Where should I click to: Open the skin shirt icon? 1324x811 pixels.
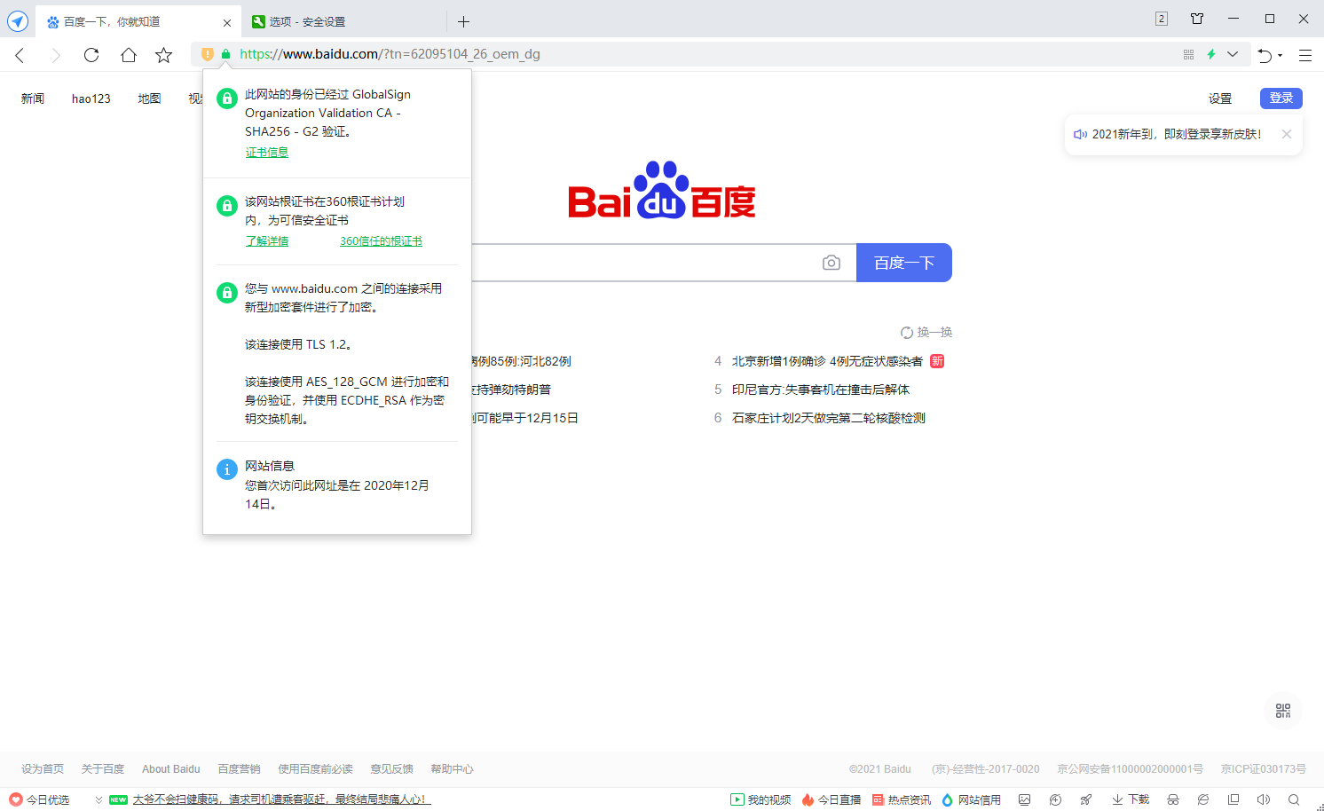click(1197, 19)
